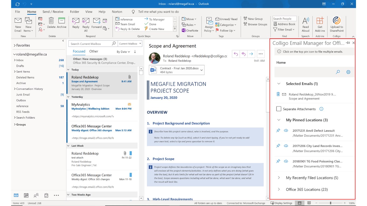Select the MyAnalytics Wellbeing Edition email
The width and height of the screenshot is (367, 206).
pos(102,110)
